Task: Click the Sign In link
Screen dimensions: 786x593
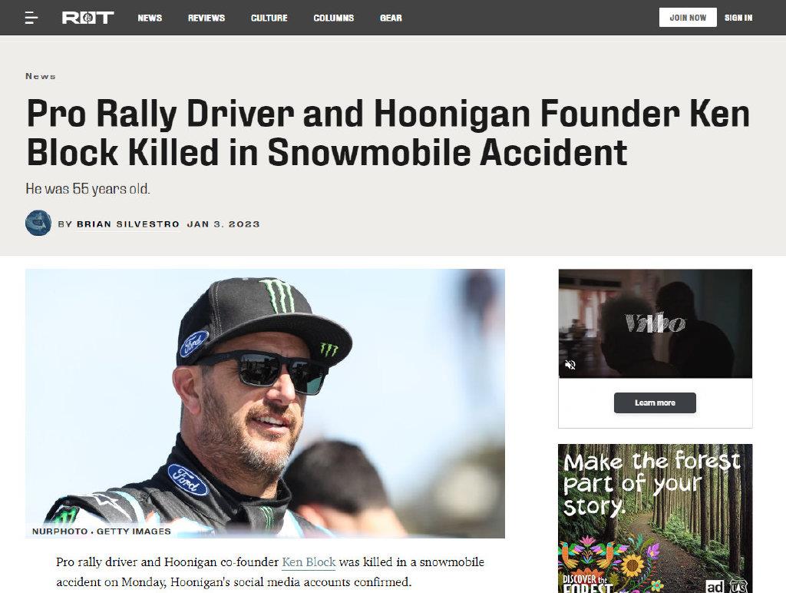Action: 738,18
